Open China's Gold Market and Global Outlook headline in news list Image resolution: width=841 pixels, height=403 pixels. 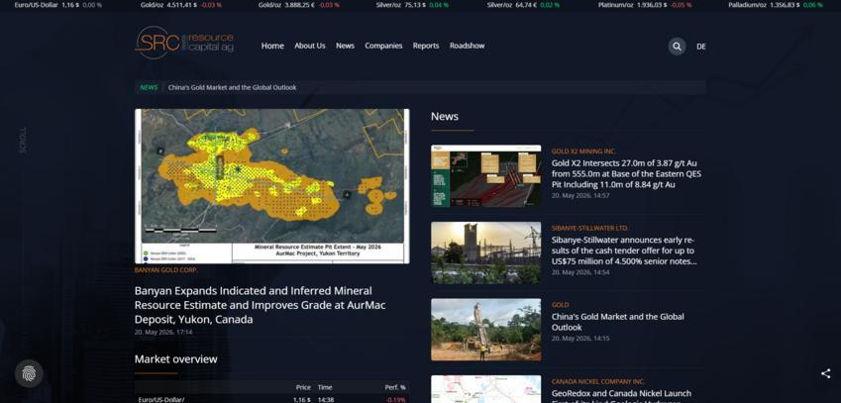coord(617,322)
